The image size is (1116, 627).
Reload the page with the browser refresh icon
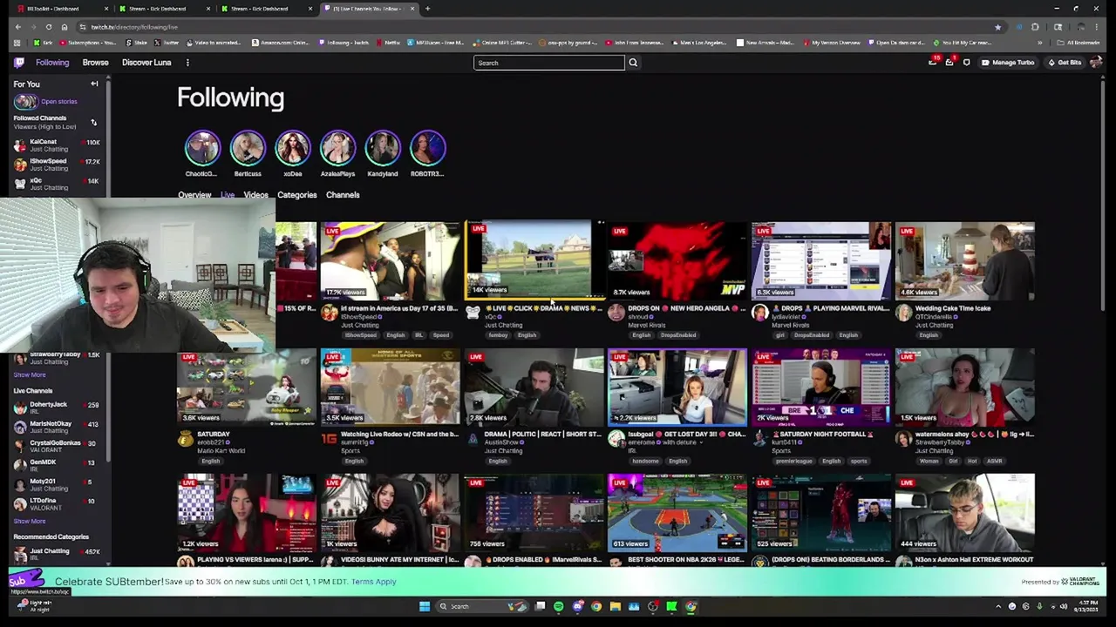pos(49,27)
